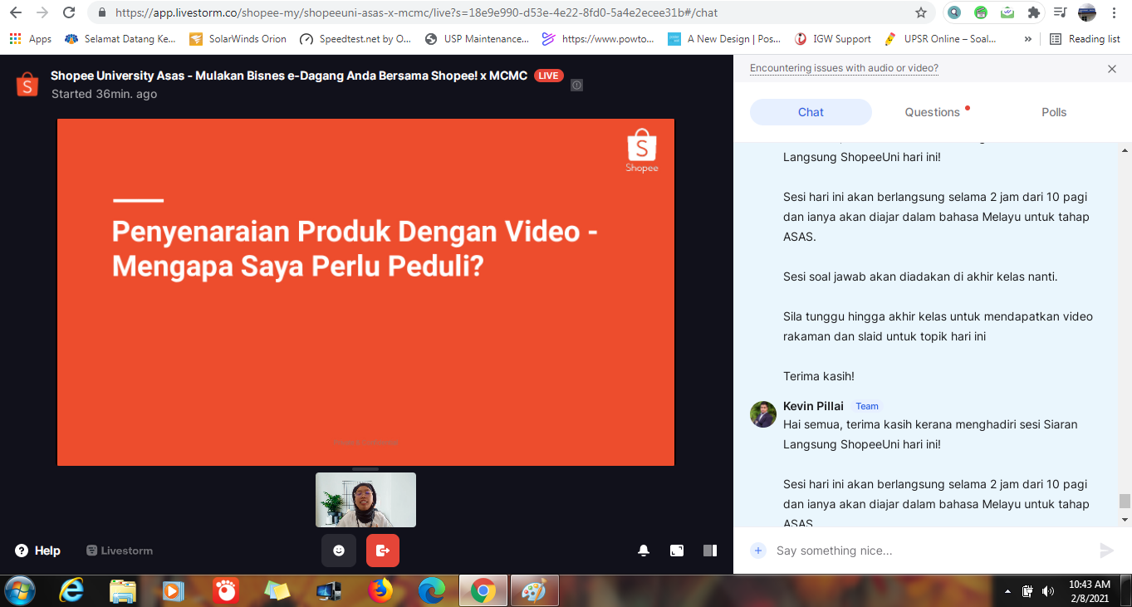Open the SolarWinds Orion bookmark
1132x607 pixels.
click(238, 39)
